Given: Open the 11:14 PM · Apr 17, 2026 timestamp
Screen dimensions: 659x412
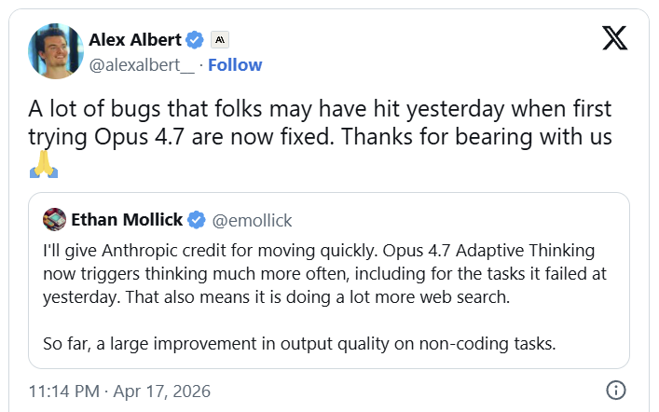Looking at the screenshot, I should (x=119, y=390).
